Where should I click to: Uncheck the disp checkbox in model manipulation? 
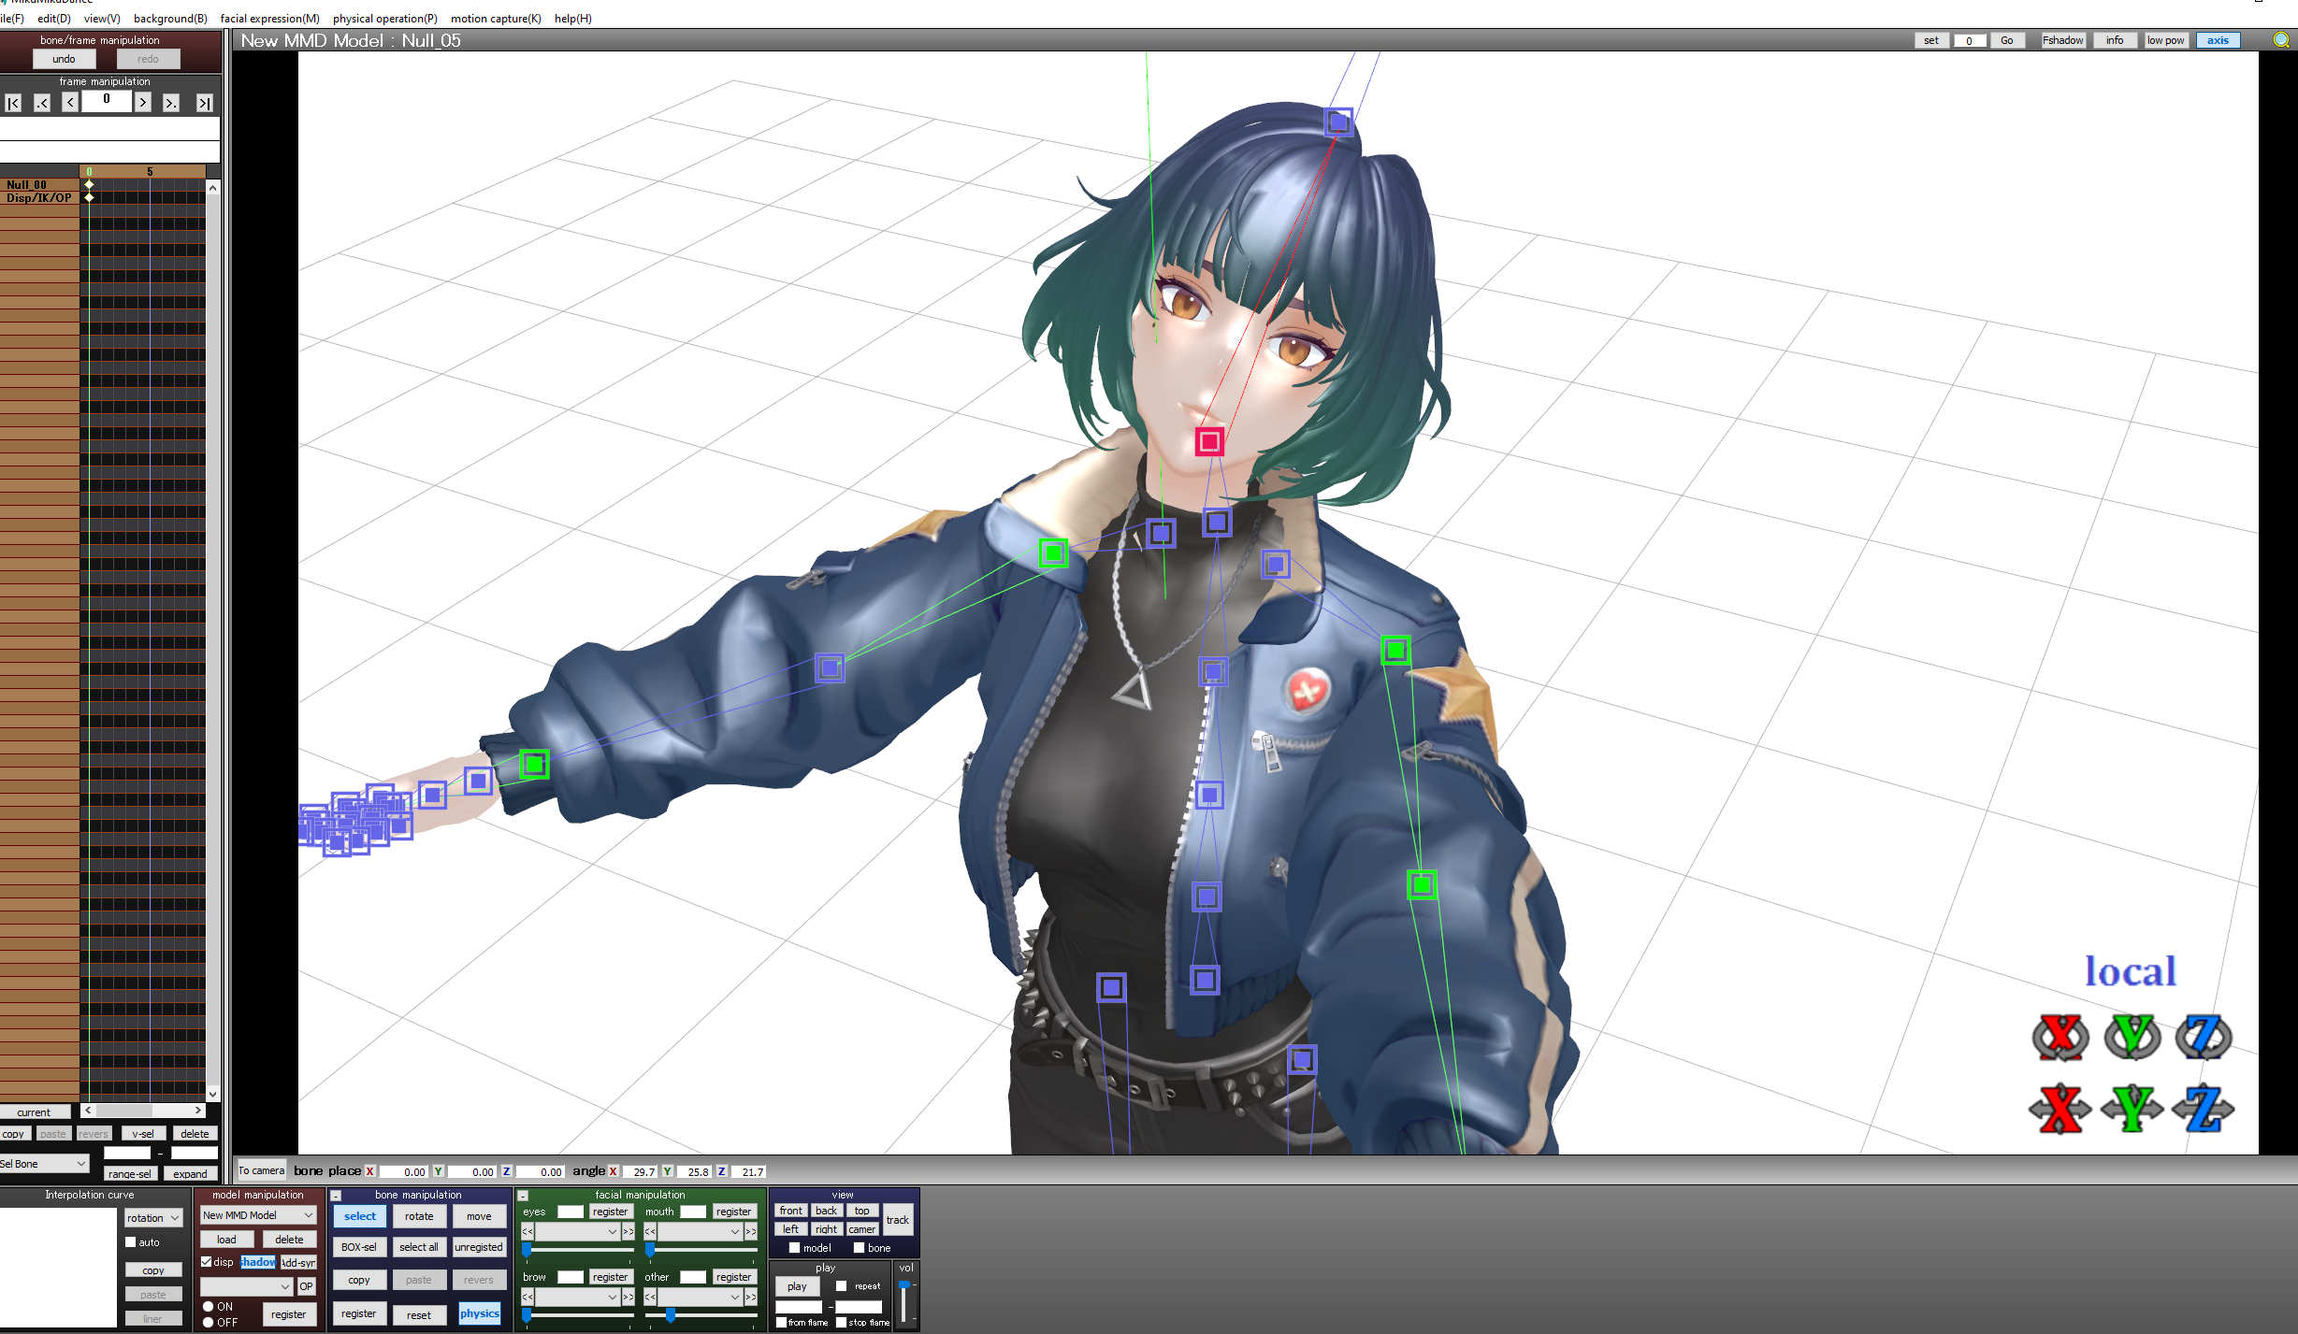click(207, 1262)
